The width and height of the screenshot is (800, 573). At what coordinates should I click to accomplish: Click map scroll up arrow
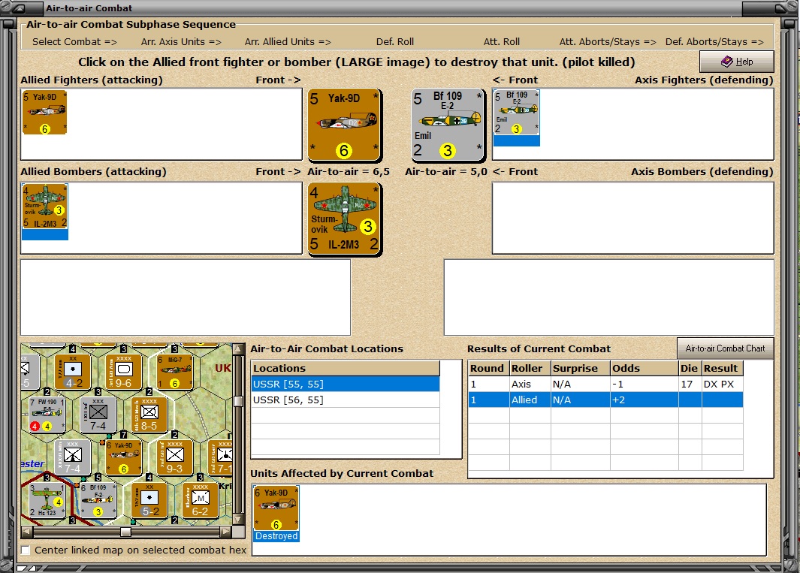[238, 349]
